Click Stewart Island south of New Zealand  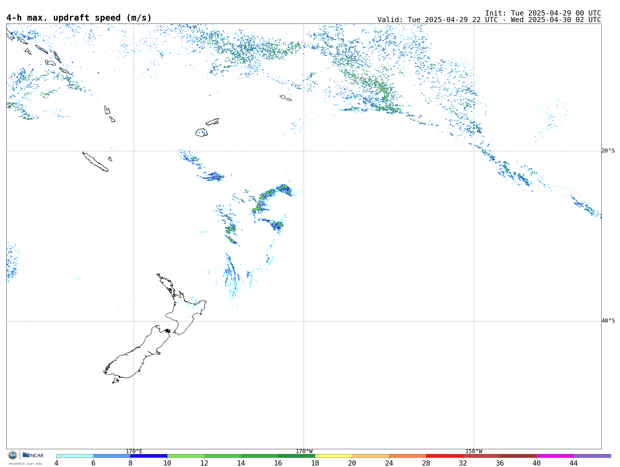[x=115, y=381]
